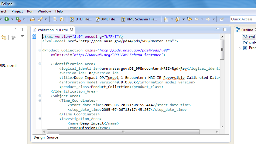The width and height of the screenshot is (256, 144).
Task: Click the show whitespace toolbar icon
Action: coord(62,19)
